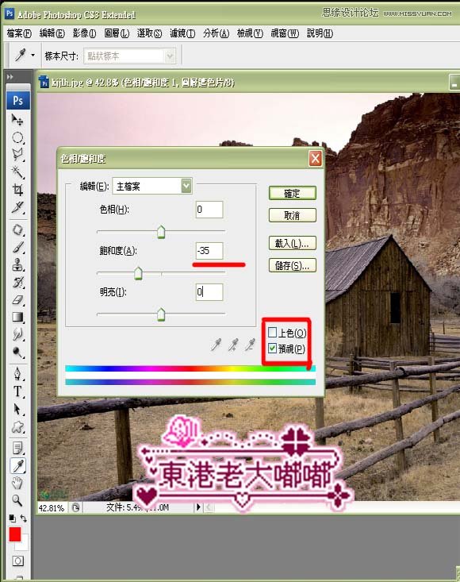Open the 檔案(F) menu
The height and width of the screenshot is (582, 460).
point(19,33)
